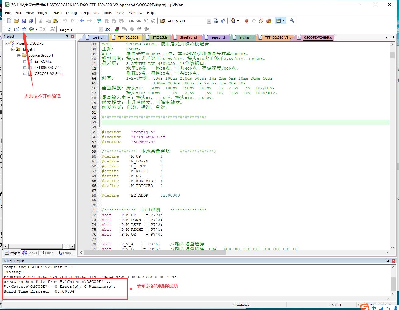Screen dimensions: 399x310
Task: Open the ADC_START find dropdown
Action: click(x=209, y=21)
